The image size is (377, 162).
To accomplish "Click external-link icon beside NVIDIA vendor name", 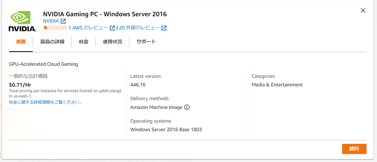I will [63, 21].
